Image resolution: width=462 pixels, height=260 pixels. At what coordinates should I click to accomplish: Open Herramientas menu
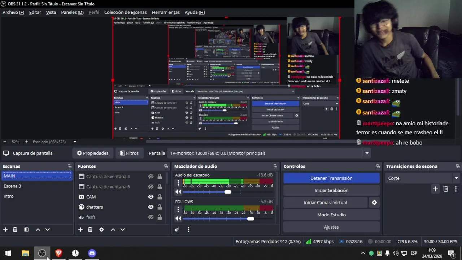coord(166,12)
